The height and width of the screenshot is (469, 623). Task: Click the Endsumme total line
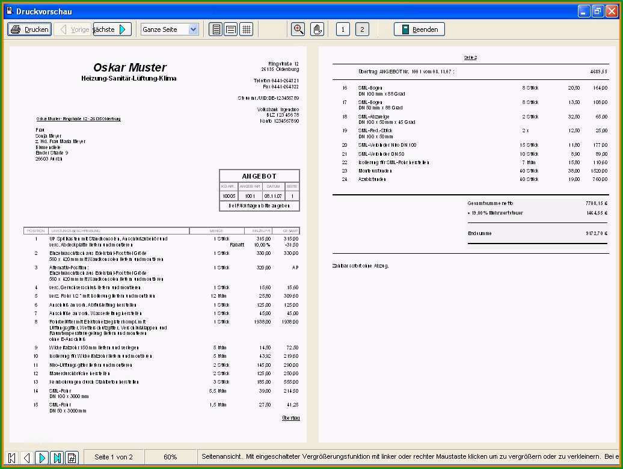538,233
